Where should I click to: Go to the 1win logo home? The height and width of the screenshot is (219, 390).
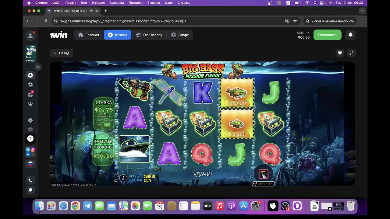tap(58, 35)
